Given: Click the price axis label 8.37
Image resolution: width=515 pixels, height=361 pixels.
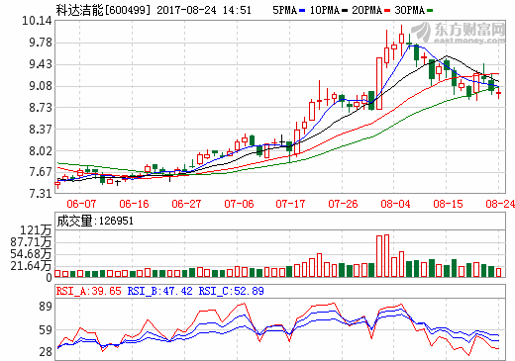Looking at the screenshot, I should (x=41, y=130).
